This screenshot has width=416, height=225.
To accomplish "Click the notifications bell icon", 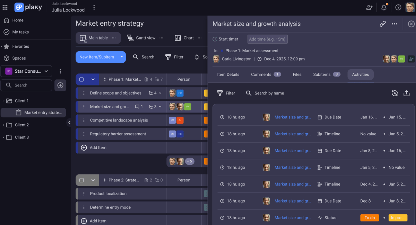I will point(384,7).
